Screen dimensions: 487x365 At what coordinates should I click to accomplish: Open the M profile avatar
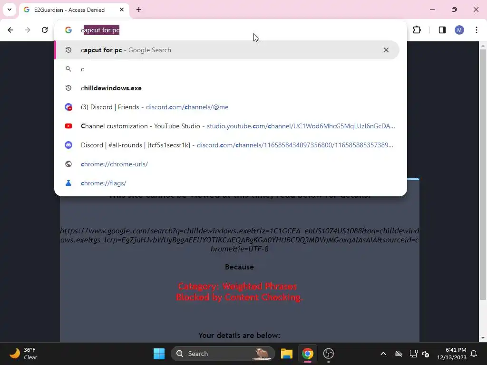tap(459, 30)
